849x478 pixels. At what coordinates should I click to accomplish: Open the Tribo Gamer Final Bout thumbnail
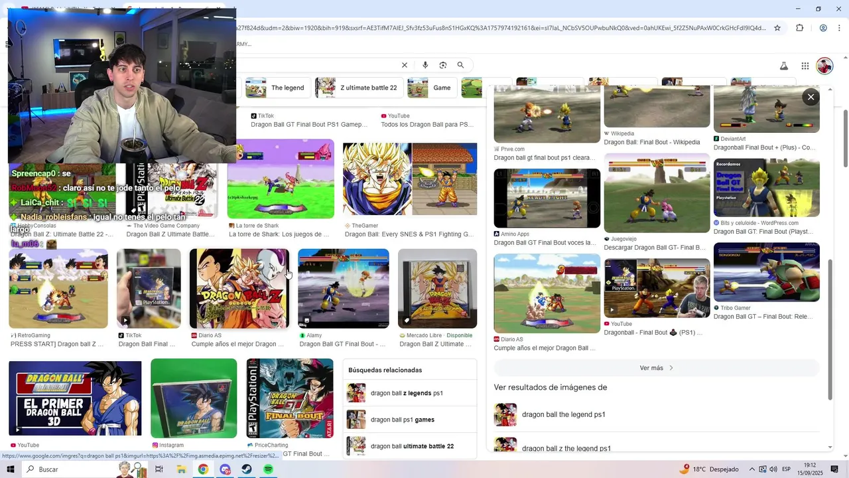767,272
